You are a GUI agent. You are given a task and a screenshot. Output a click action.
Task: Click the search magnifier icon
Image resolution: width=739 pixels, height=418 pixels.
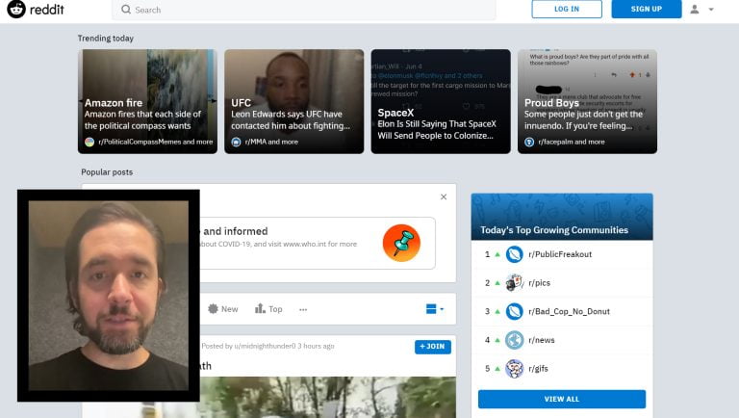126,10
